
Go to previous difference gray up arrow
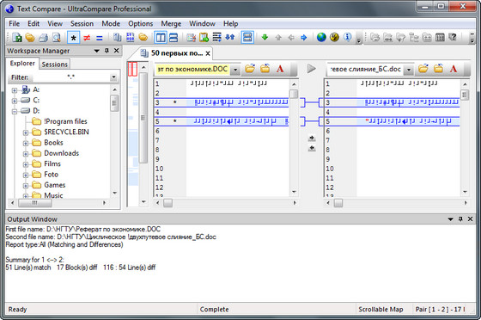pos(278,38)
